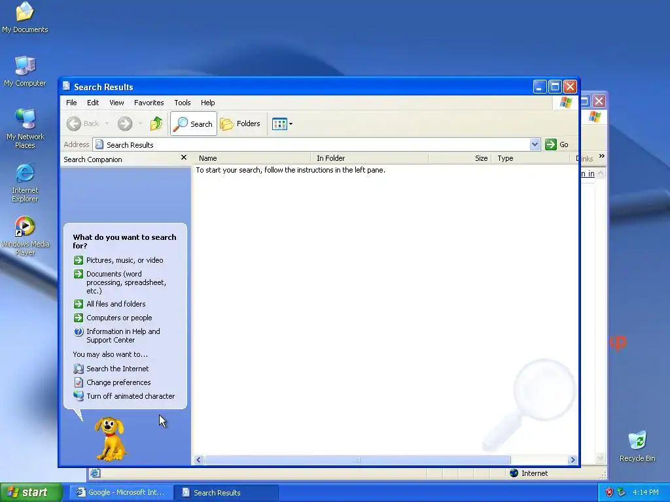Launch Internet Explorer from desktop
670x502 pixels.
click(x=25, y=182)
